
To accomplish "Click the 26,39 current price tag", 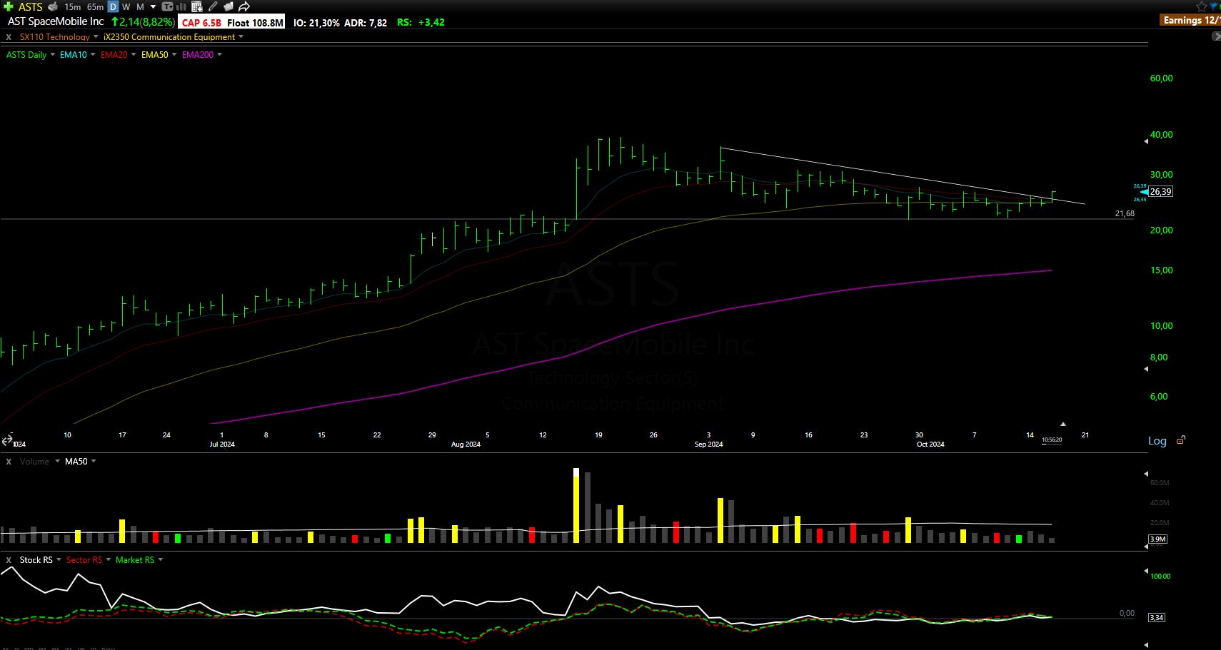I will click(1160, 192).
